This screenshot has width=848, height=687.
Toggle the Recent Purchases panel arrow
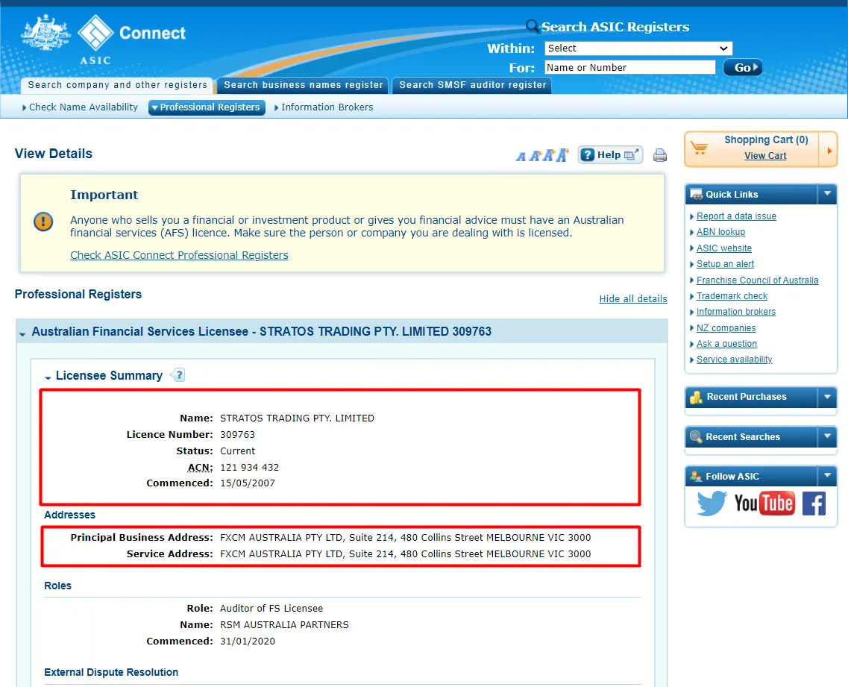[827, 397]
